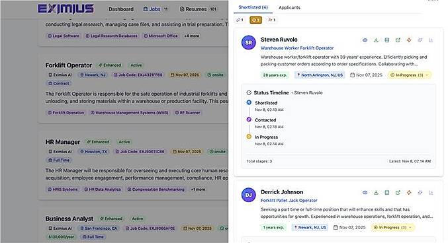448x243 pixels.
Task: Select the In Progress timeline marker
Action: (x=249, y=137)
